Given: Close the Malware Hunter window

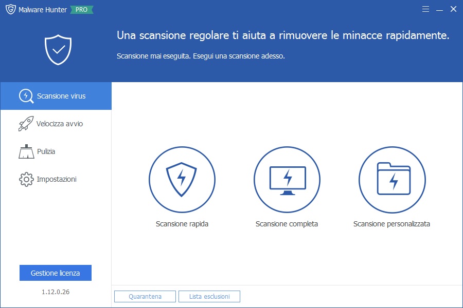Looking at the screenshot, I should point(454,9).
